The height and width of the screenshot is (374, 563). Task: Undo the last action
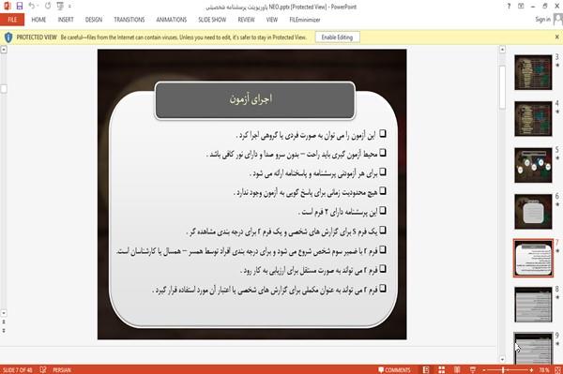pos(32,6)
